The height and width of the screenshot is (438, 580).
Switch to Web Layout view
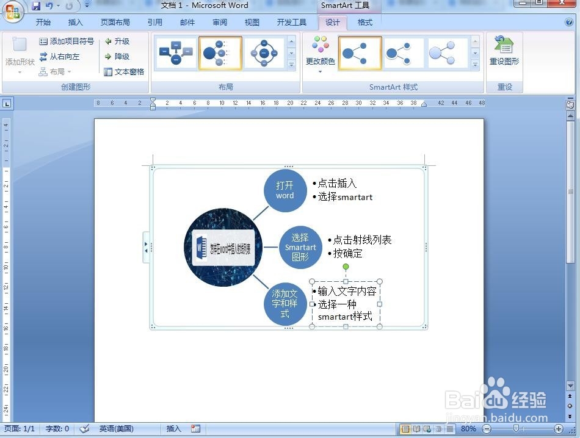[427, 429]
